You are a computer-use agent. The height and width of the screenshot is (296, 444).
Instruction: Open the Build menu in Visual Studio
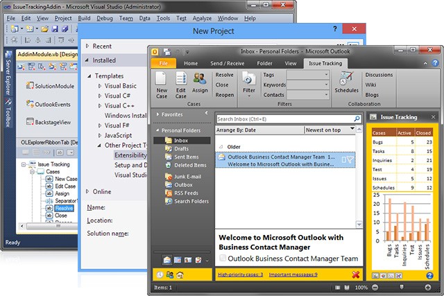(x=84, y=19)
